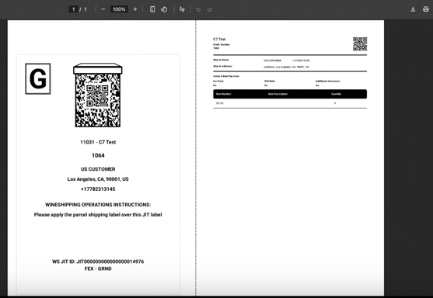433x298 pixels.
Task: Click the 'FEX - GRND' text
Action: (98, 269)
